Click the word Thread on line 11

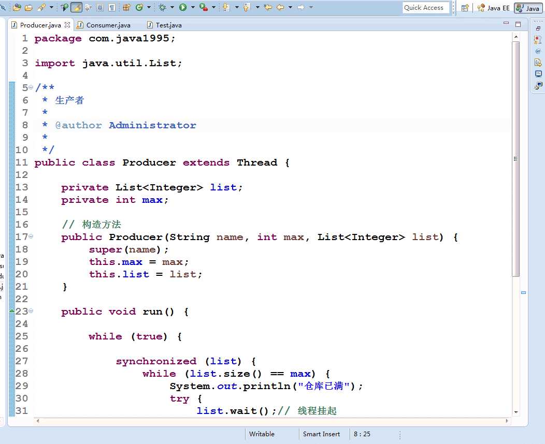coord(257,162)
